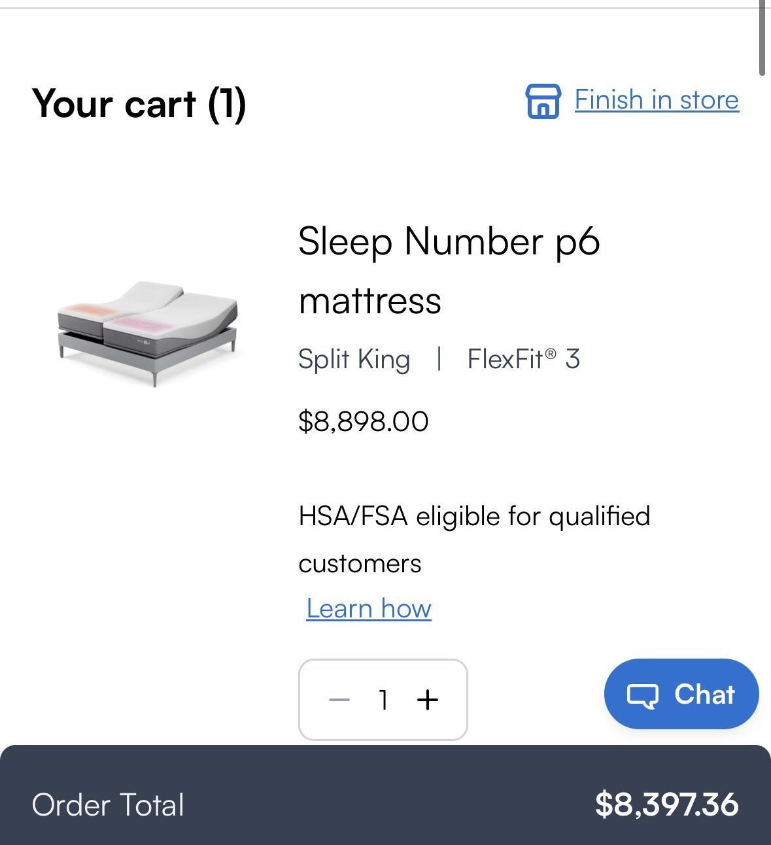The height and width of the screenshot is (845, 771).
Task: Open the Chat speech bubble icon
Action: [x=643, y=694]
